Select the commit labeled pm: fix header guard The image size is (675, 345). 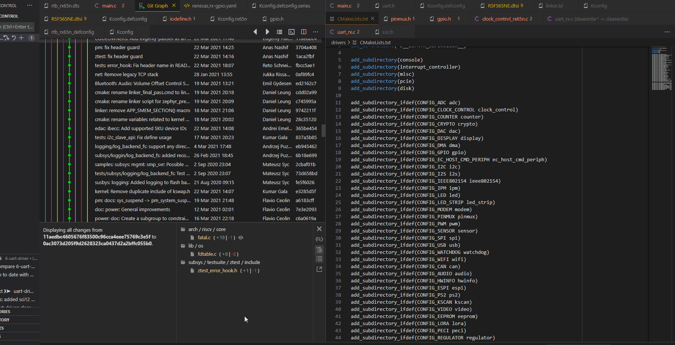(x=117, y=47)
